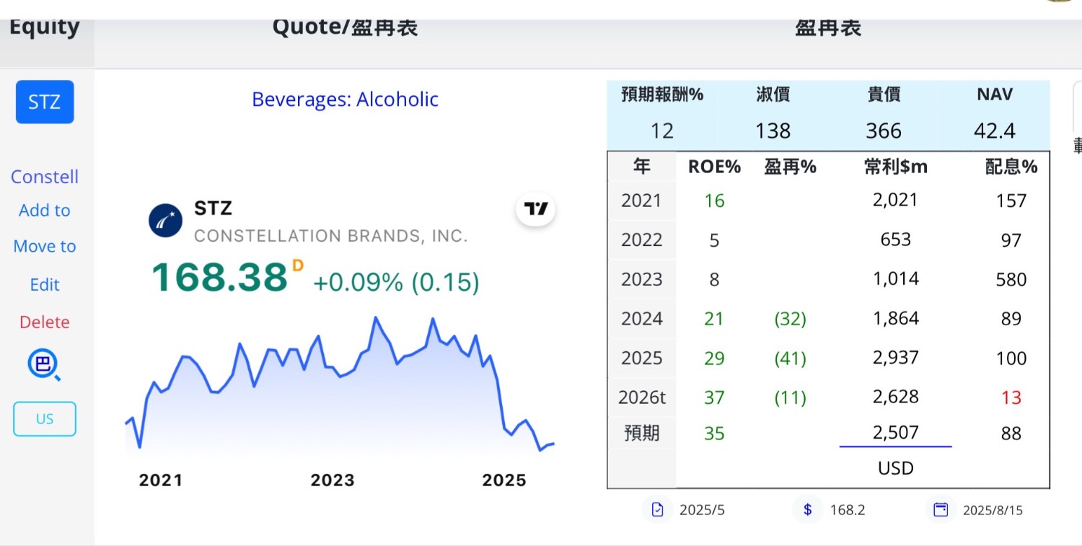Image resolution: width=1082 pixels, height=546 pixels.
Task: Click 2023 dividend payout value 580
Action: tap(1011, 279)
